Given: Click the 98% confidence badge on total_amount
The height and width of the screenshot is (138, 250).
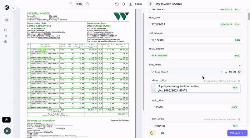Looking at the screenshot, I should (237, 56).
